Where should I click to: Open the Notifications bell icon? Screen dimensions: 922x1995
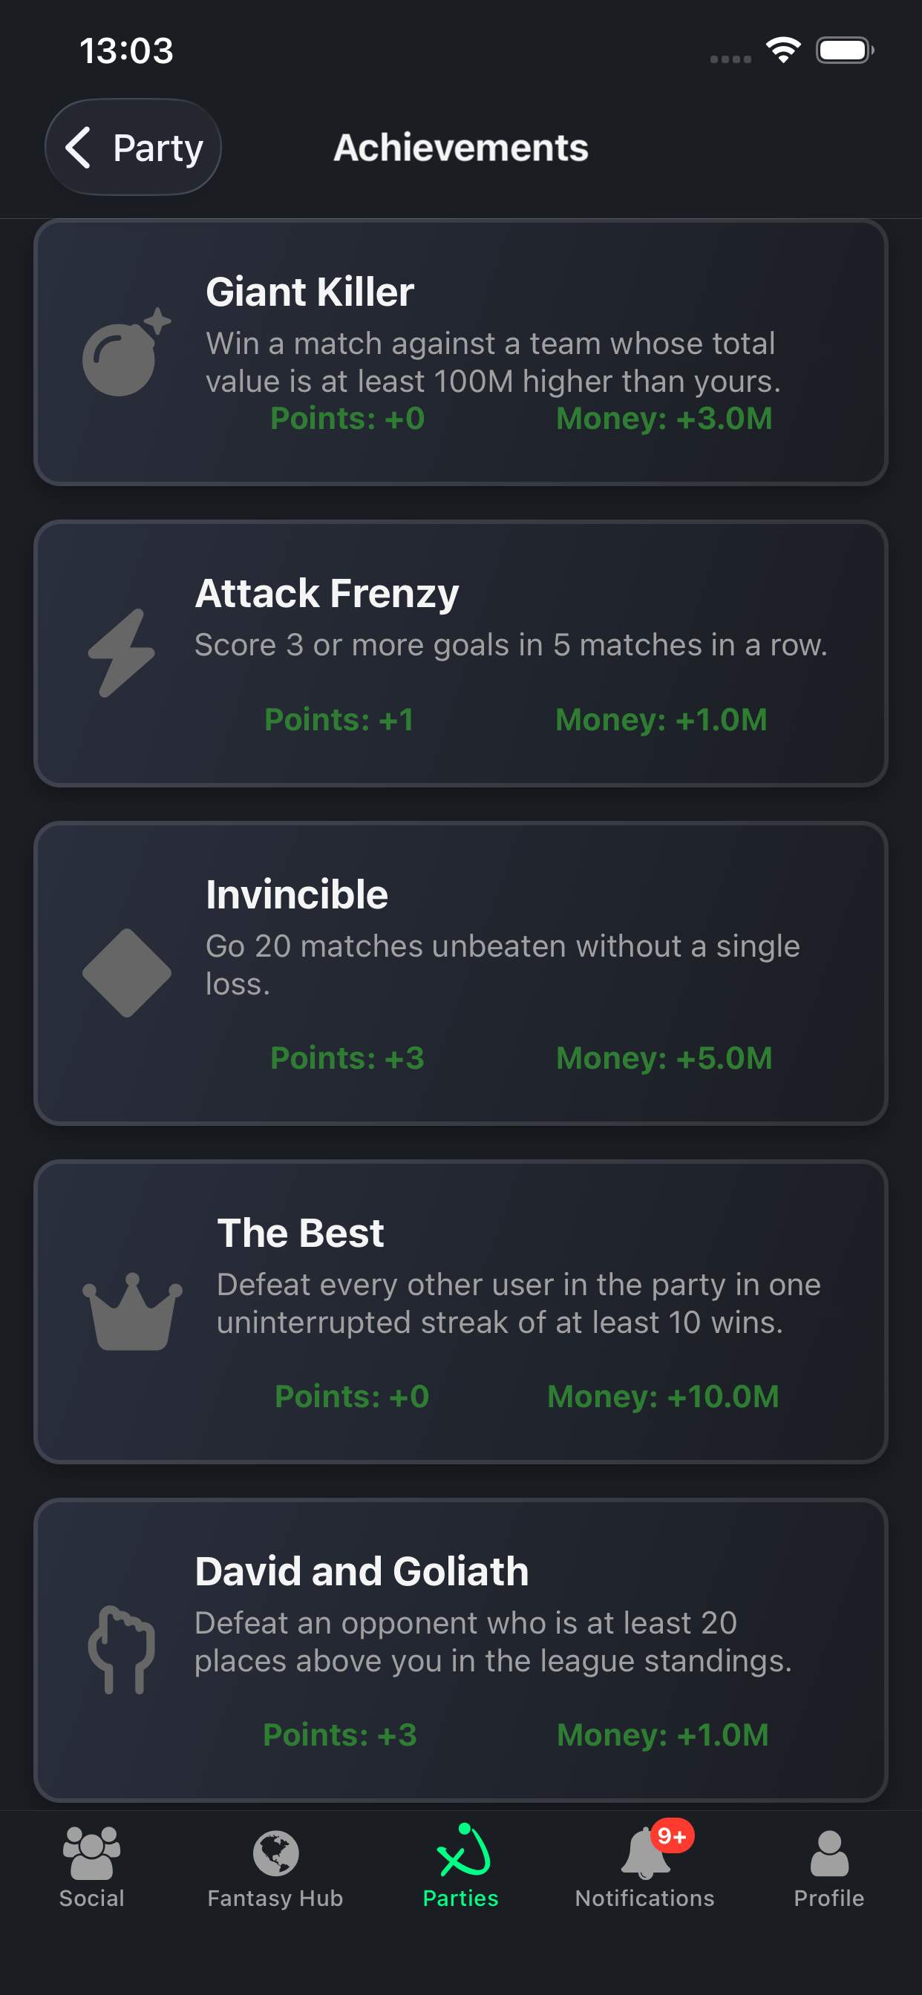[x=644, y=1854]
